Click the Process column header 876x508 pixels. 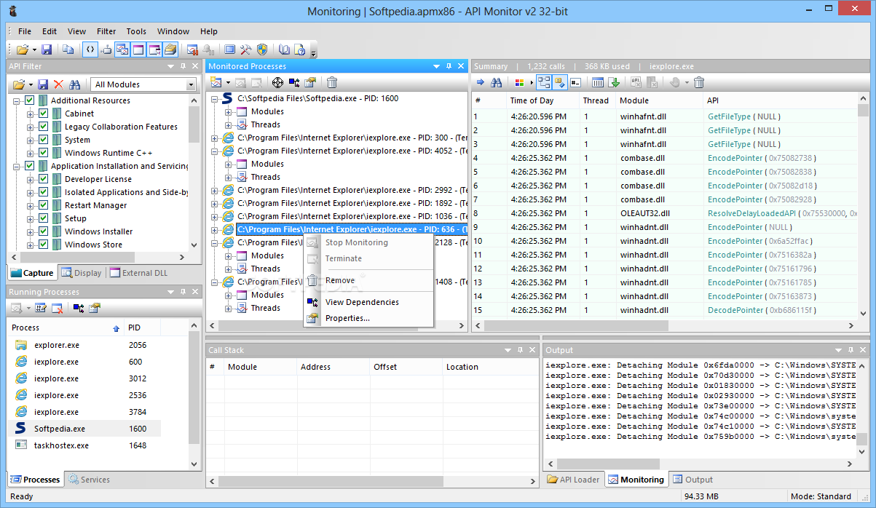66,328
